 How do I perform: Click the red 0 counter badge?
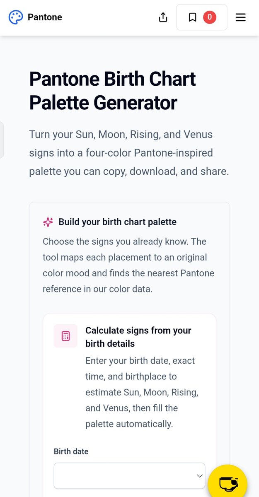[x=210, y=17]
